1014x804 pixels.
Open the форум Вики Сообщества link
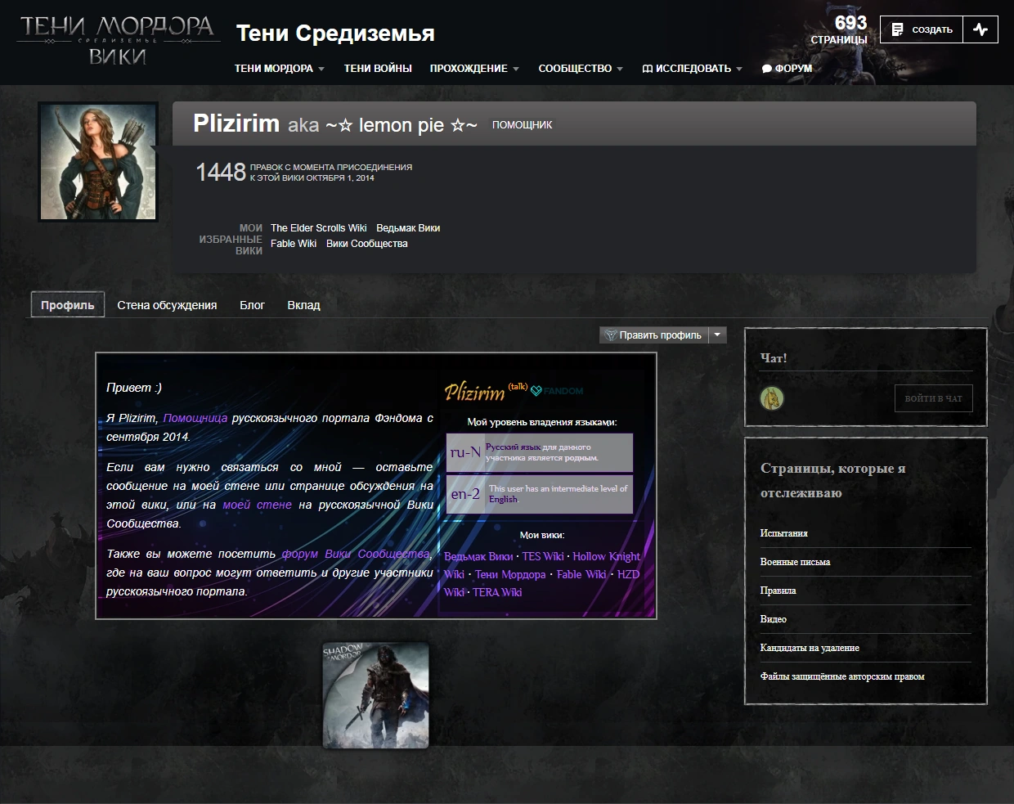tap(356, 554)
